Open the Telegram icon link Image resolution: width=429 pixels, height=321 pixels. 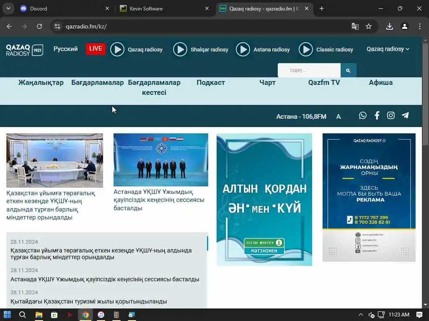pos(405,115)
